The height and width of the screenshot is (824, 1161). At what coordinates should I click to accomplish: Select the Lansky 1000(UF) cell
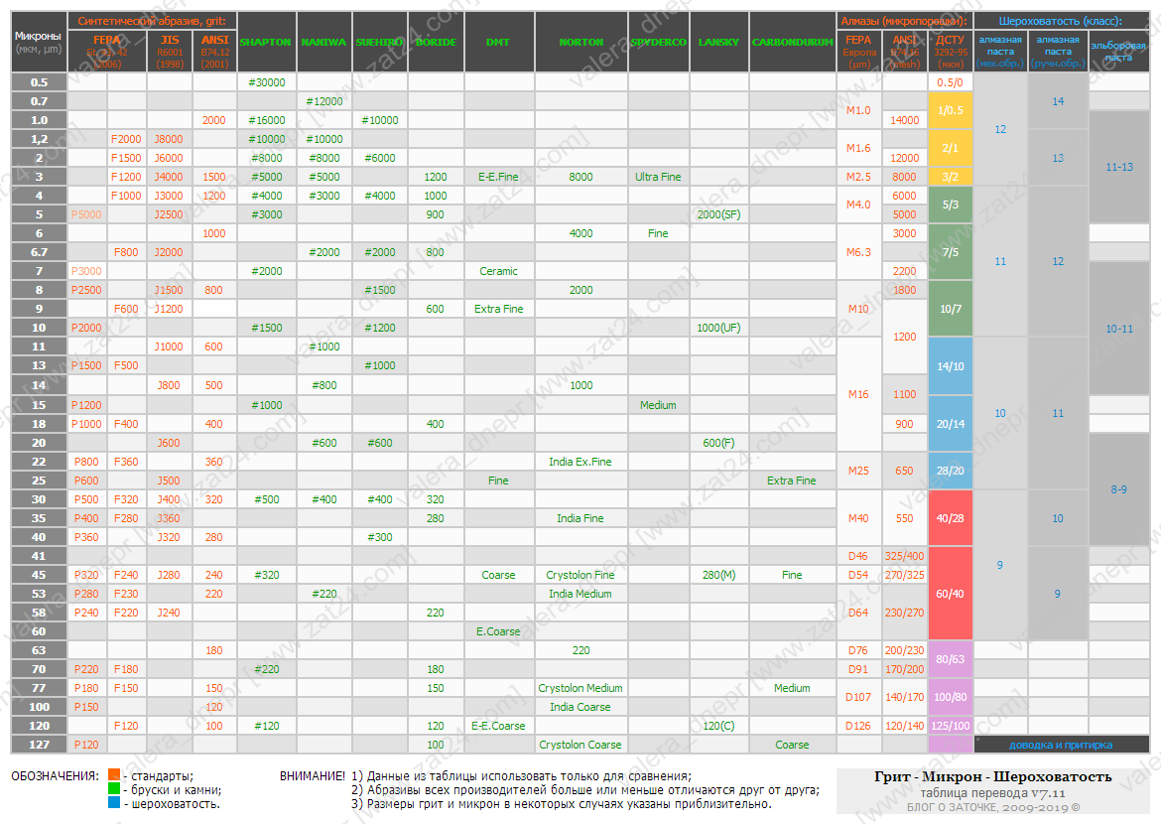pos(719,328)
